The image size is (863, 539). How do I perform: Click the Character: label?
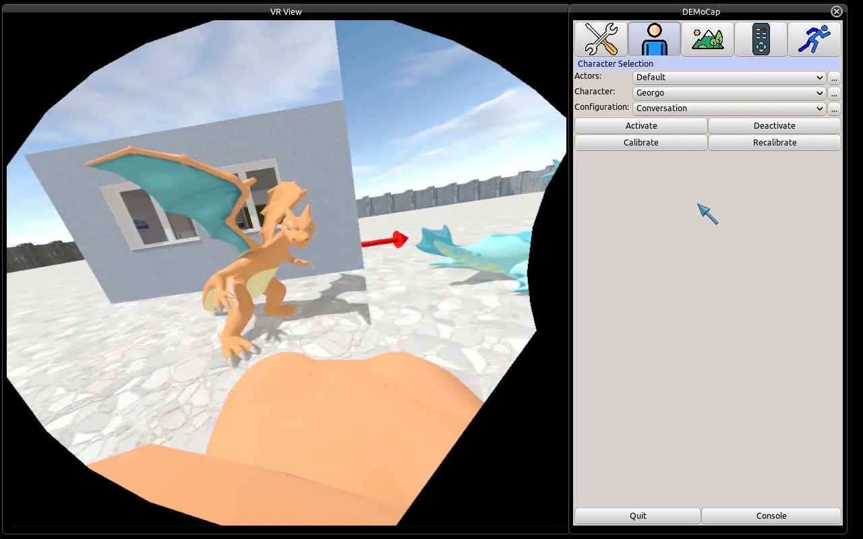(595, 92)
